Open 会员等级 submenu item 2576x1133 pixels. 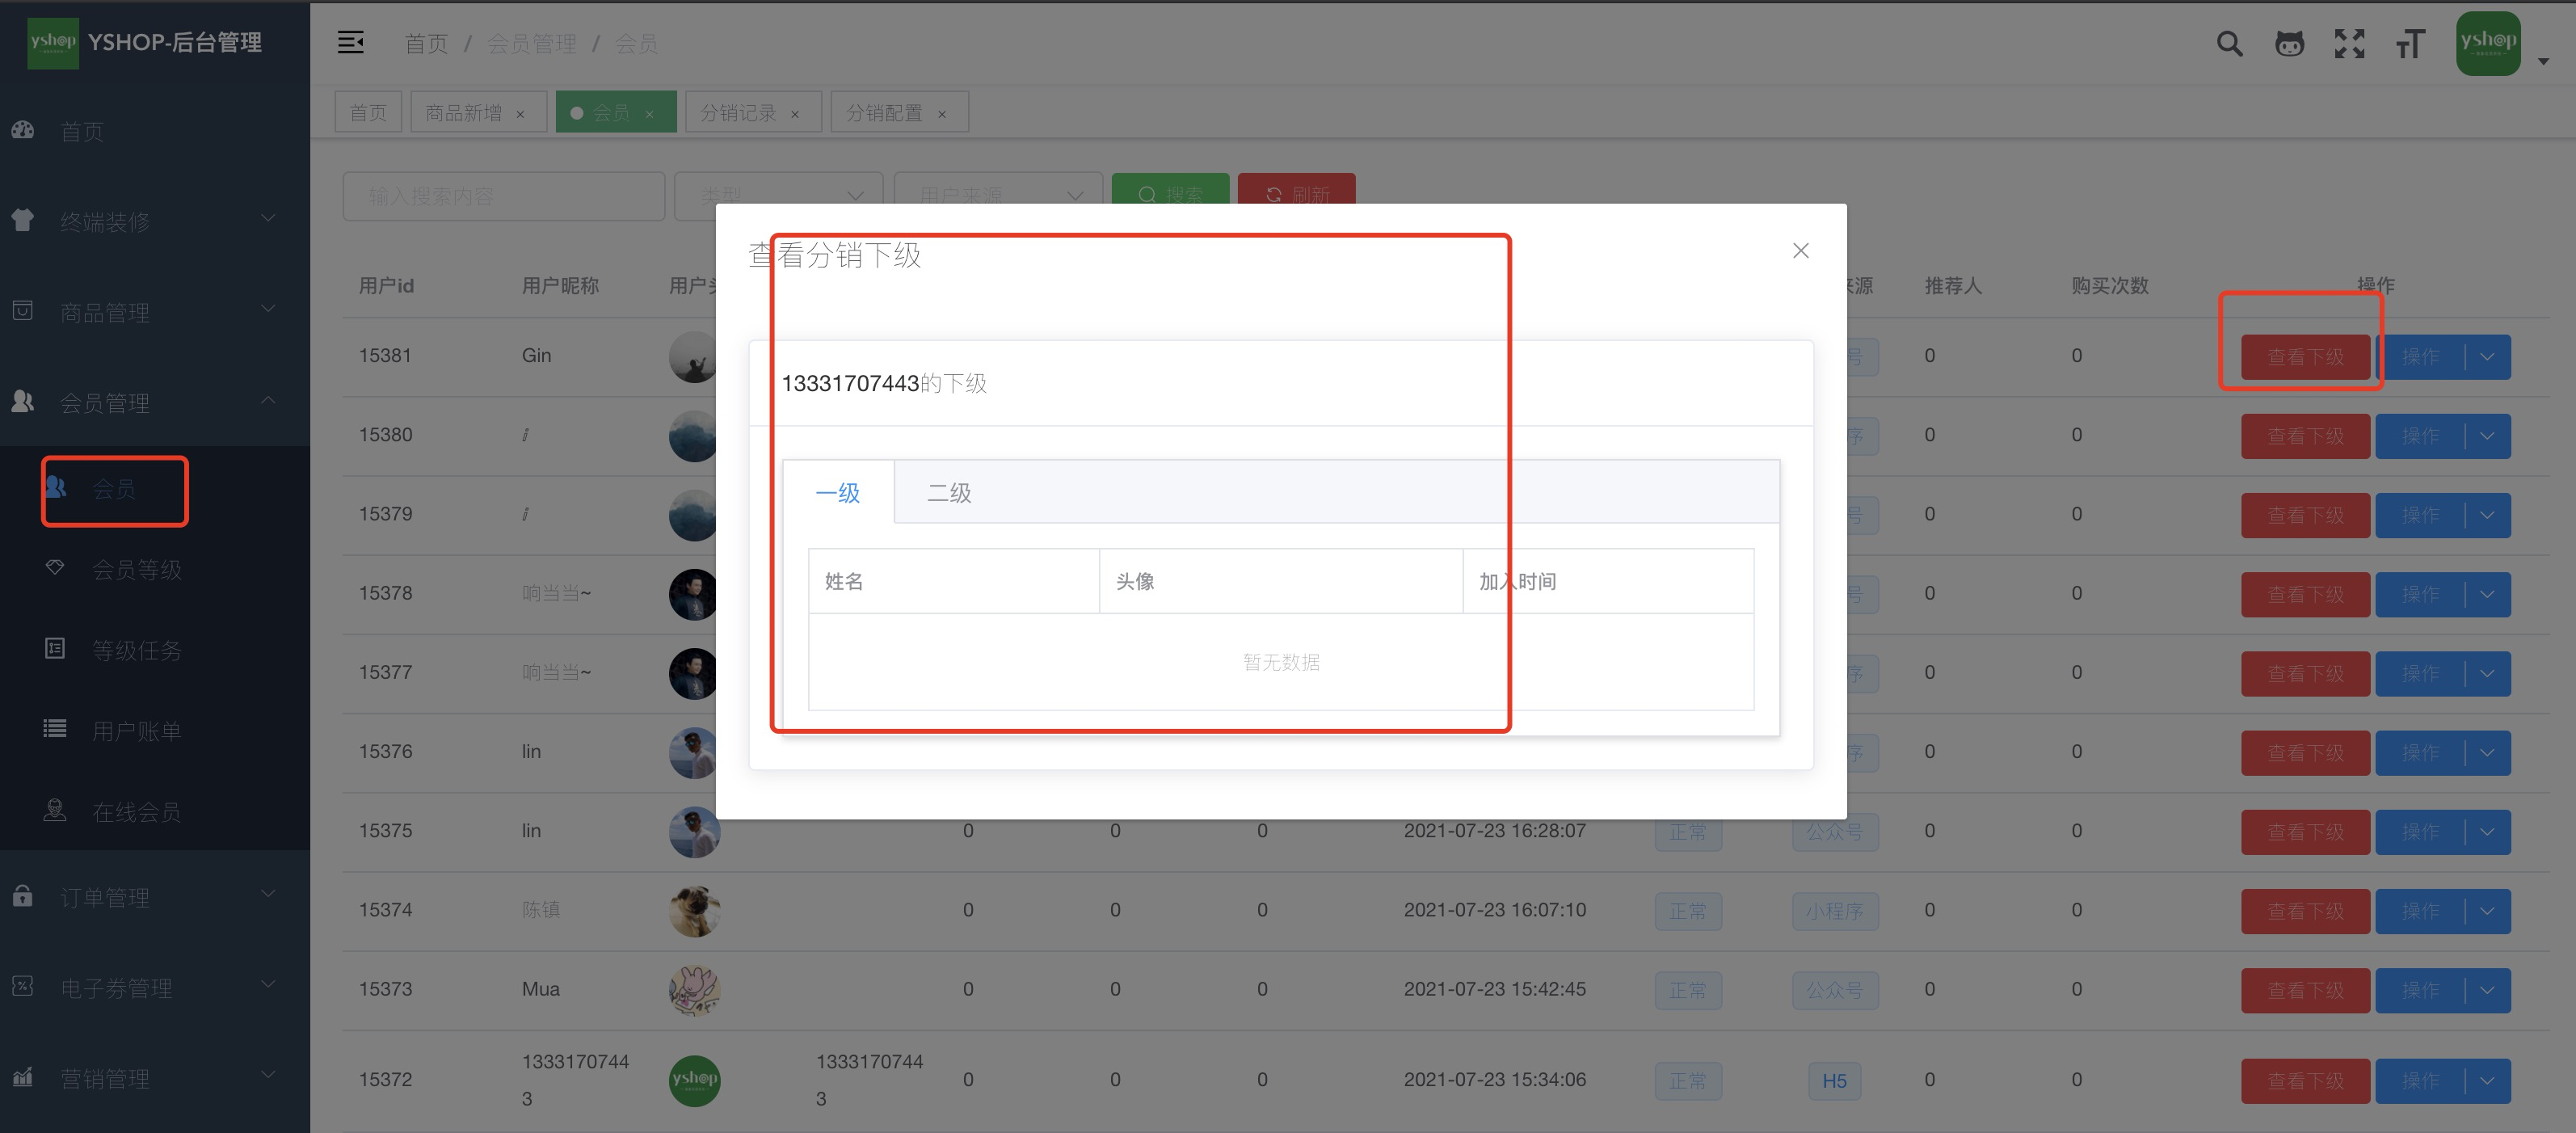pyautogui.click(x=155, y=569)
